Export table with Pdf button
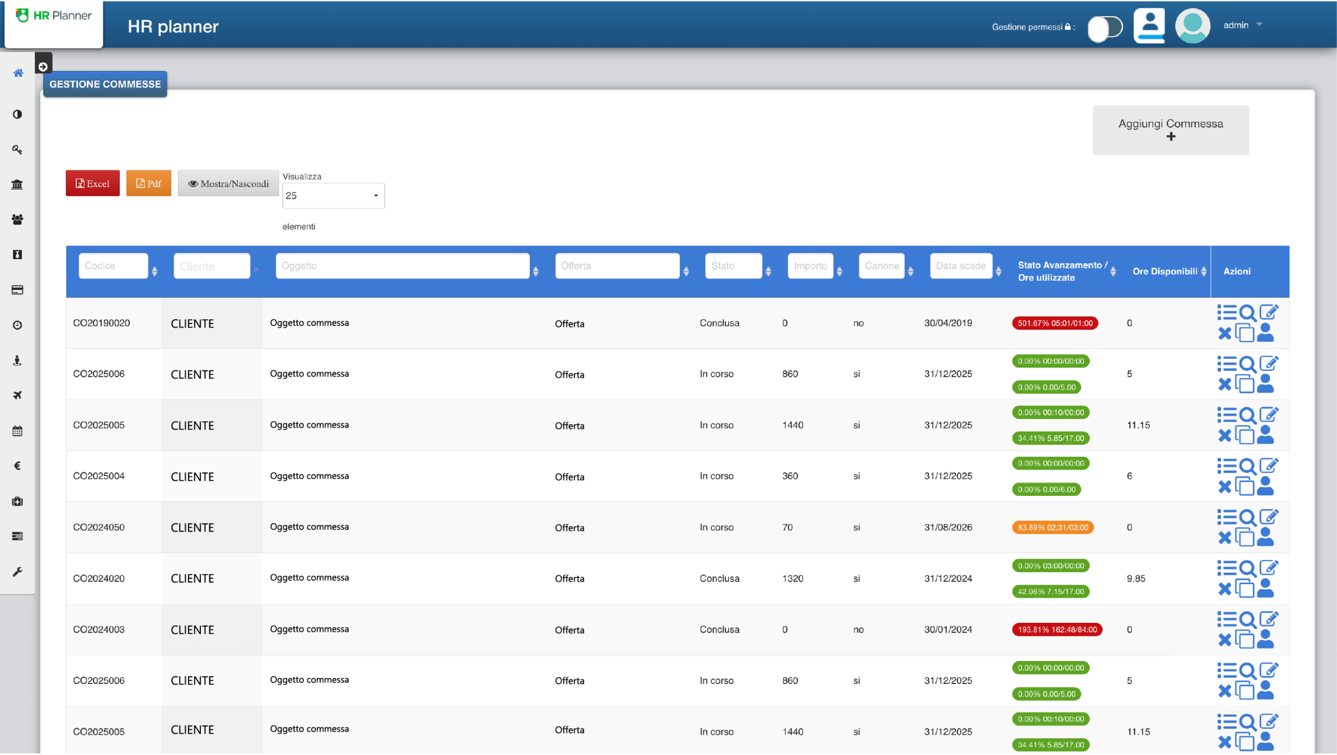Screen dimensions: 1337x755 (x=149, y=183)
